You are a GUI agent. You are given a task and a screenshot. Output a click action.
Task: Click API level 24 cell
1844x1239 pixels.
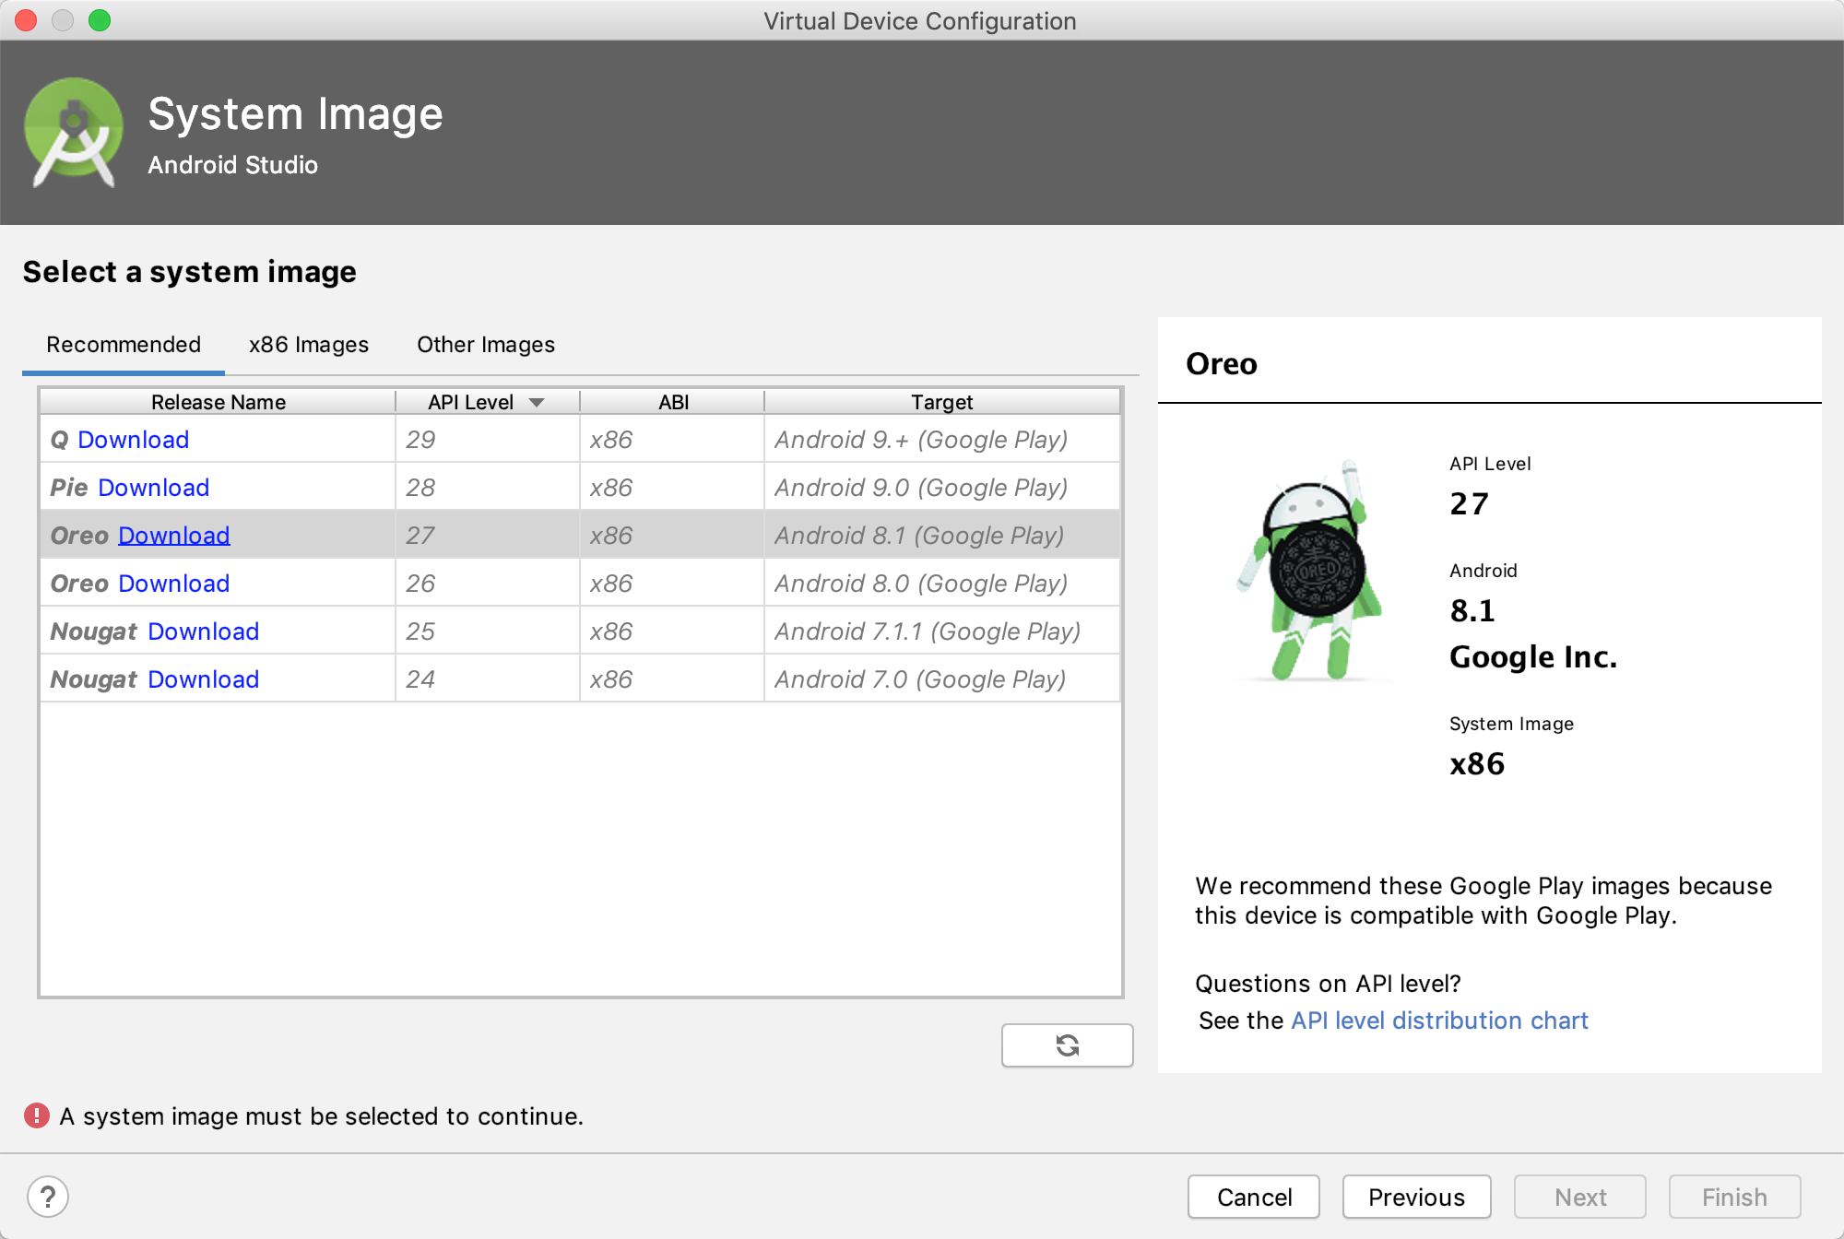click(488, 679)
